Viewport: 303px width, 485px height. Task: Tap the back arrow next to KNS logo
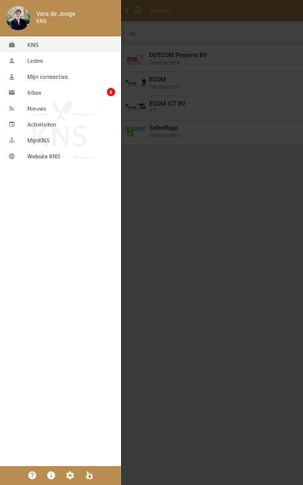pyautogui.click(x=127, y=10)
